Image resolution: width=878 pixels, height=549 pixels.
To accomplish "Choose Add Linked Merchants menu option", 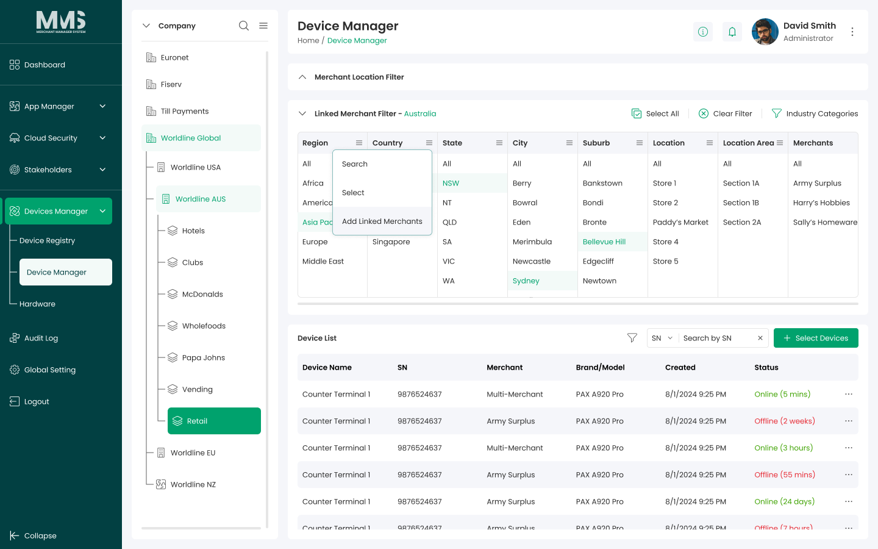I will tap(382, 221).
